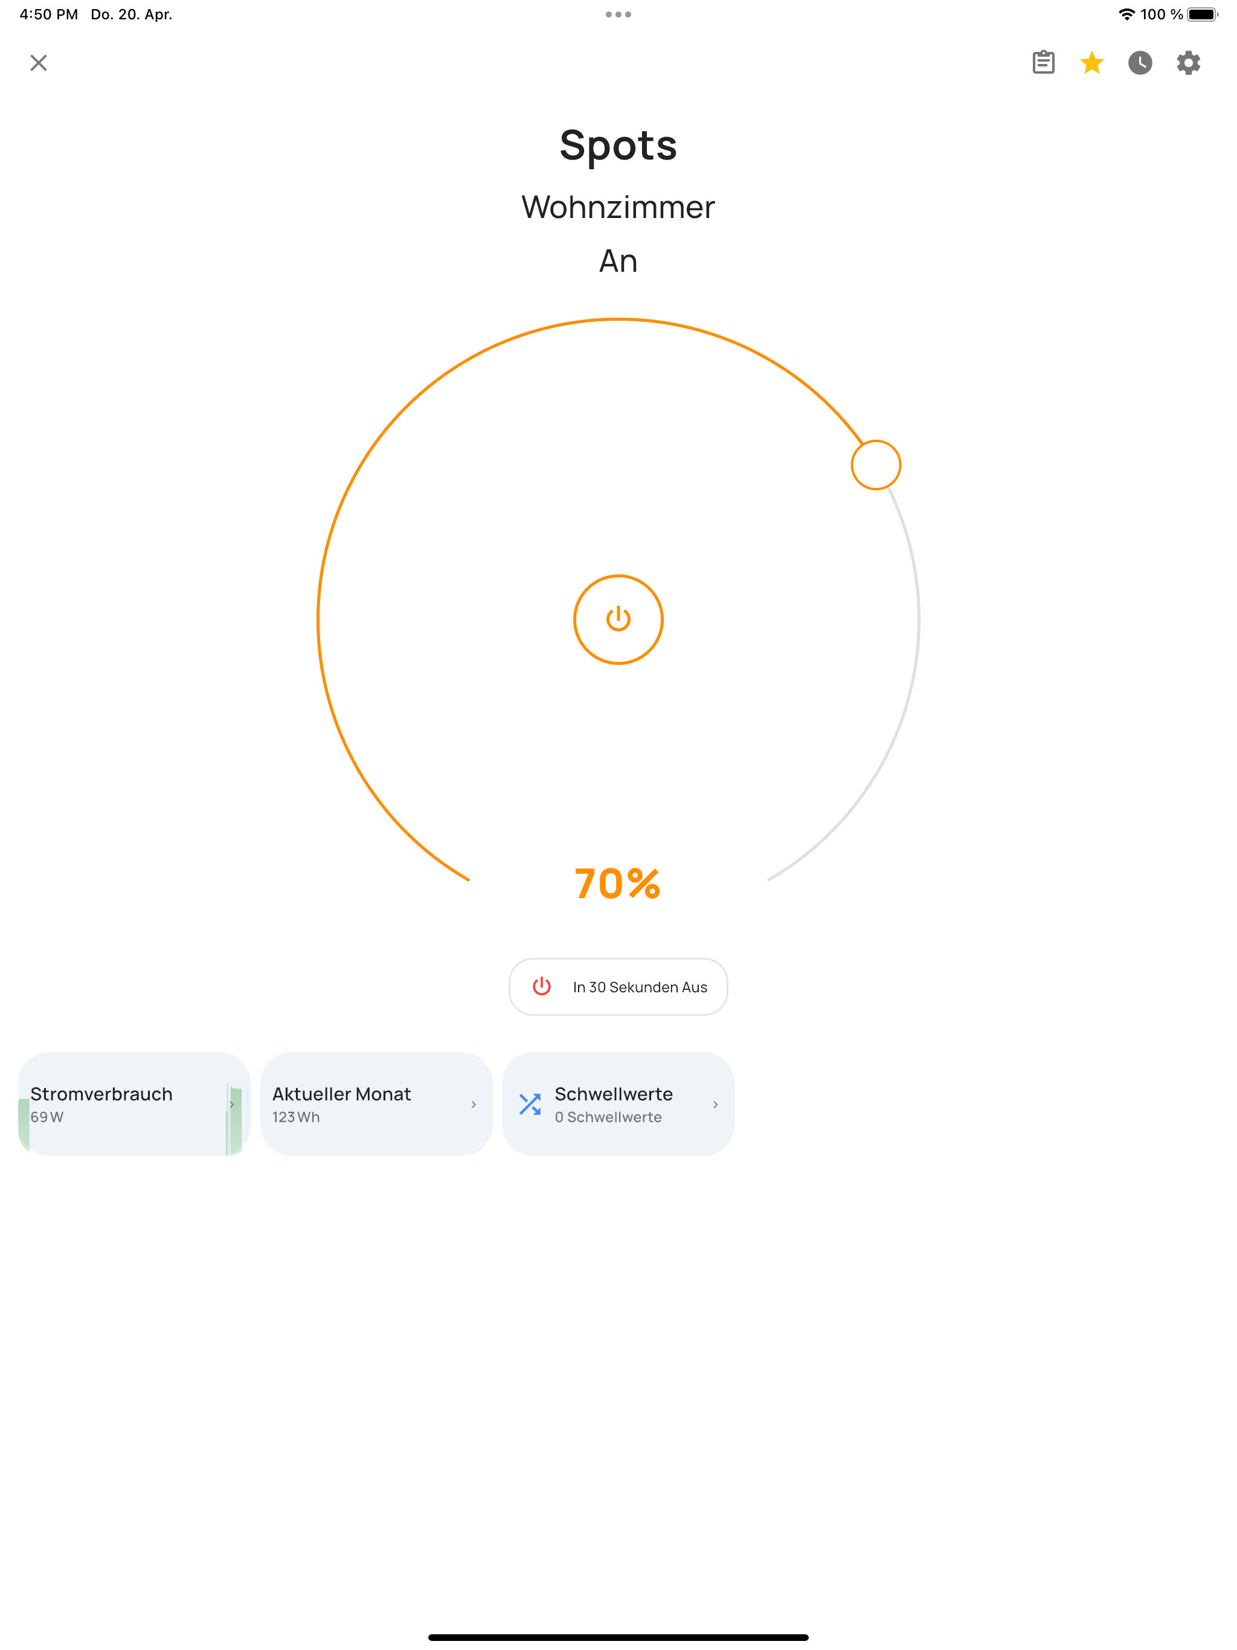This screenshot has width=1237, height=1650.
Task: Toggle the favorite star icon
Action: tap(1091, 63)
